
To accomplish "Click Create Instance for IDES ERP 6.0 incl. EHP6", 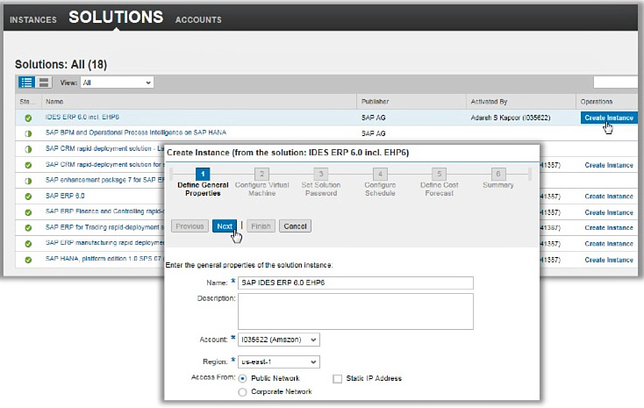I will click(609, 118).
